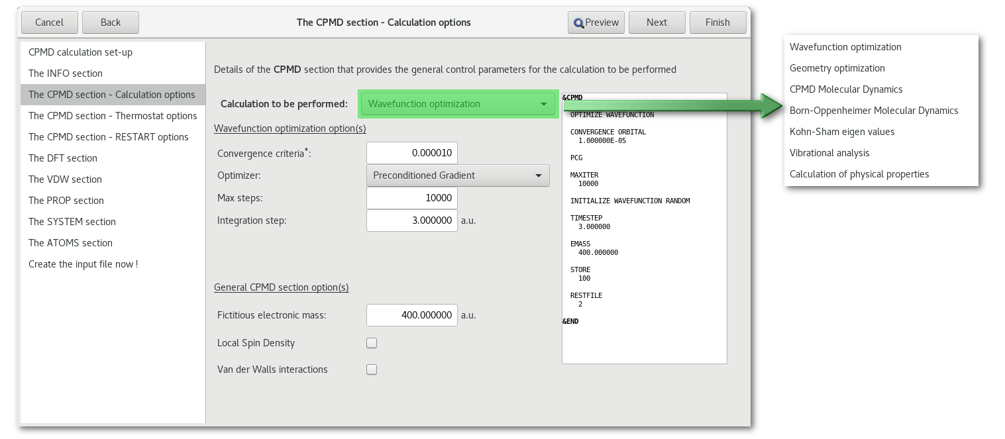Click the Next button
1005x439 pixels.
[x=657, y=23]
